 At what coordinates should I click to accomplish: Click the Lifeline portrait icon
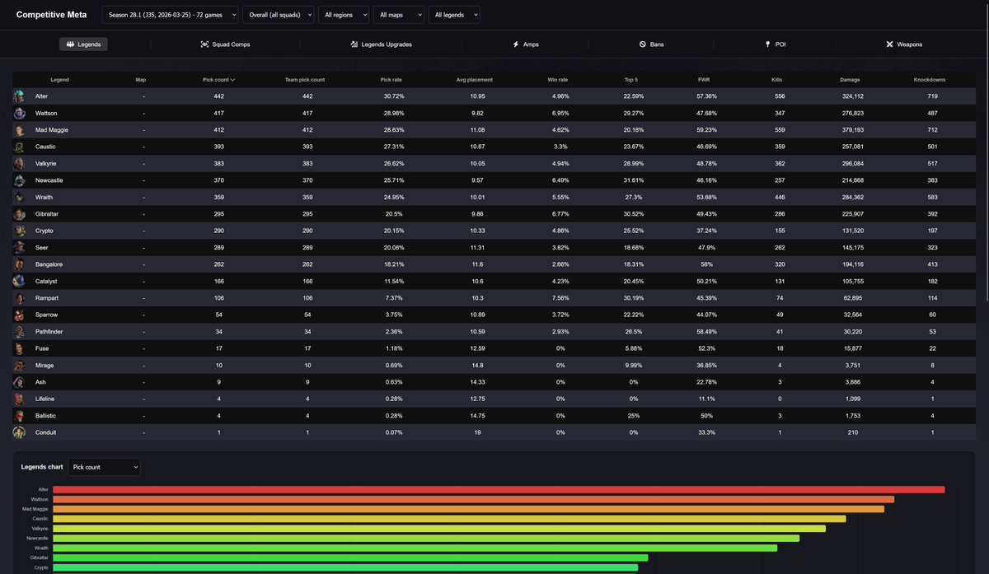(x=19, y=399)
